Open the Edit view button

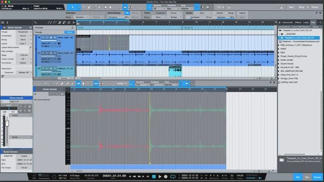[x=298, y=177]
